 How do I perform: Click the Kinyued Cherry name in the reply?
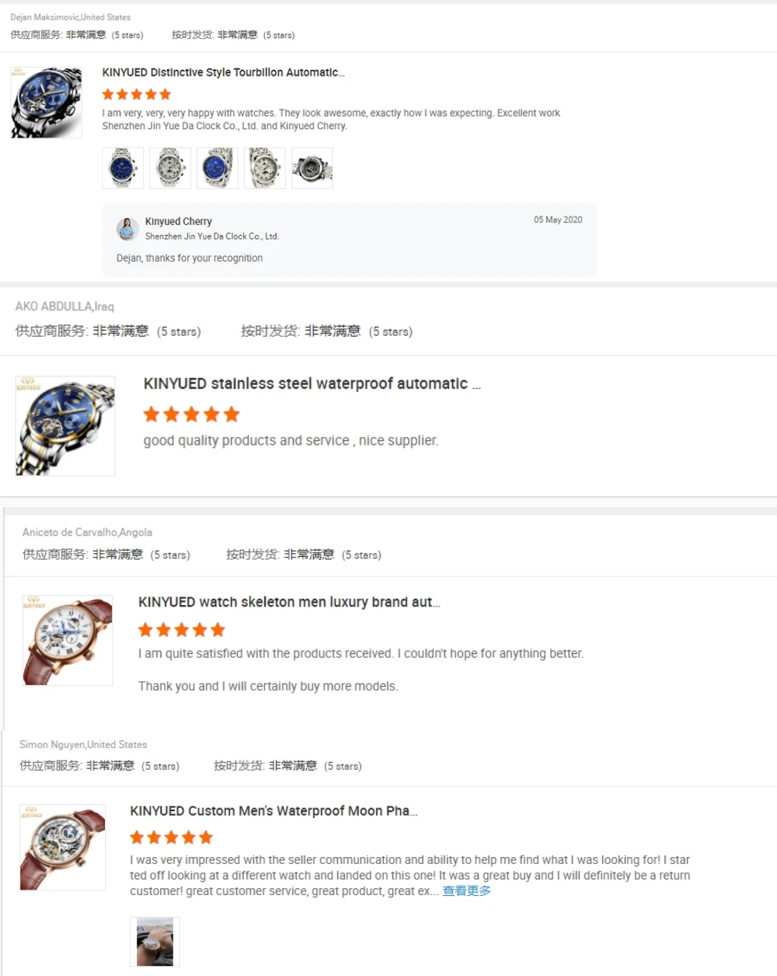[178, 222]
